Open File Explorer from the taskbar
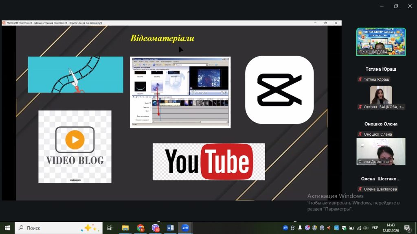The width and height of the screenshot is (417, 234). pos(125,228)
